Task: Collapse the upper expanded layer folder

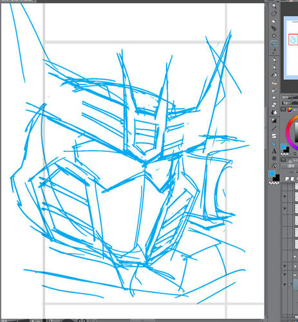Action: pyautogui.click(x=295, y=256)
